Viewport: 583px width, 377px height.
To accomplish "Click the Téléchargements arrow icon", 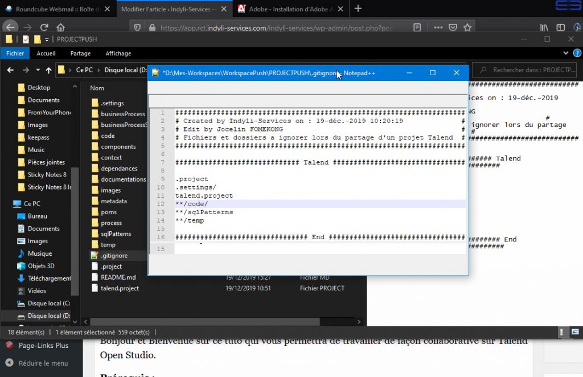I will coord(21,278).
